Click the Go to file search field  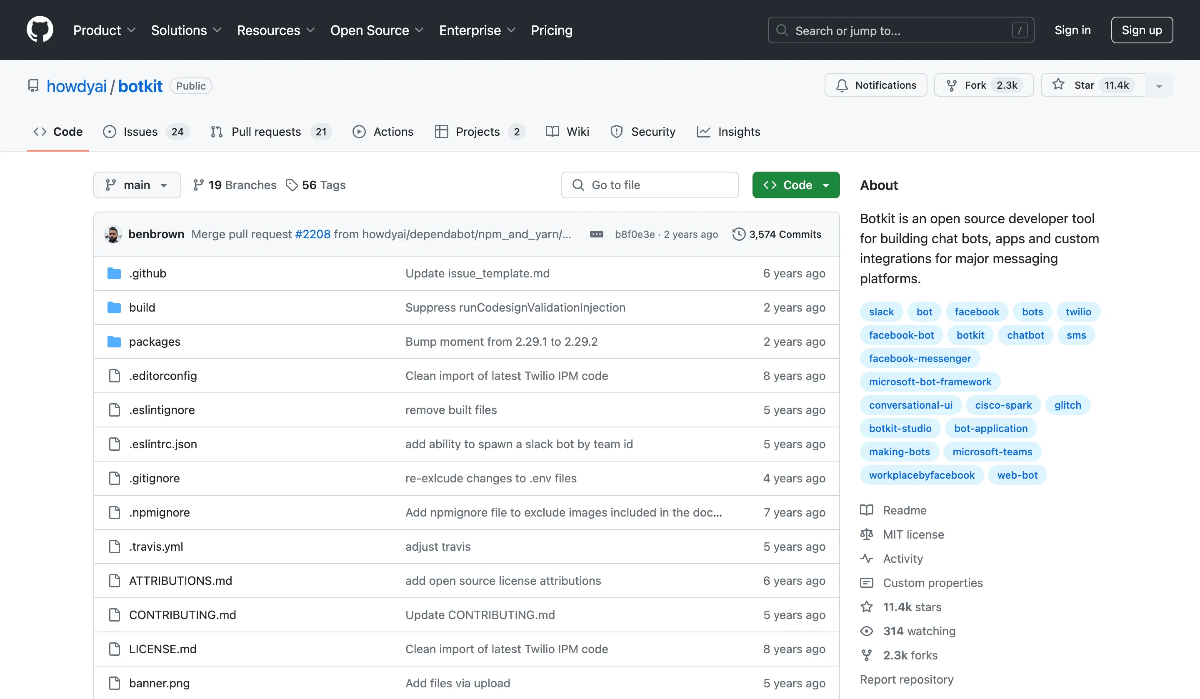pos(650,185)
